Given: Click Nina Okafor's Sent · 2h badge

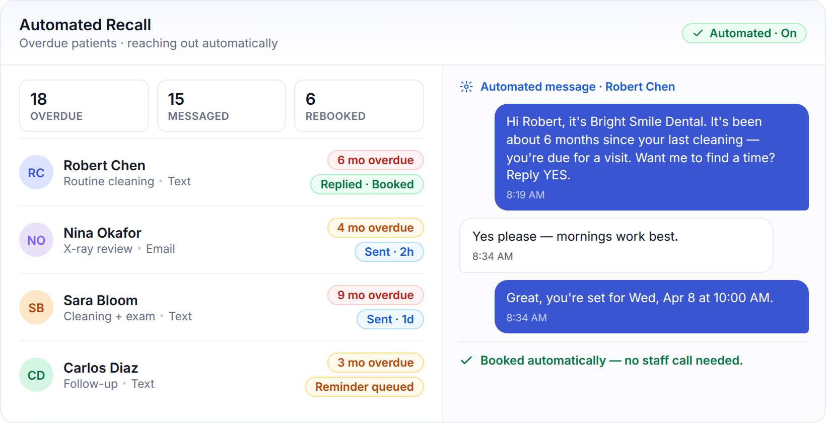Looking at the screenshot, I should (x=389, y=252).
